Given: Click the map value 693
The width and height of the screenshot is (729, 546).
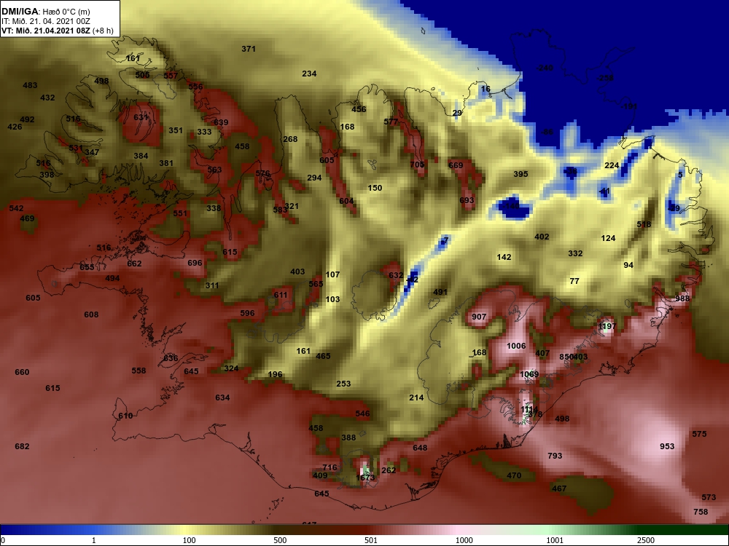Looking at the screenshot, I should point(467,200).
